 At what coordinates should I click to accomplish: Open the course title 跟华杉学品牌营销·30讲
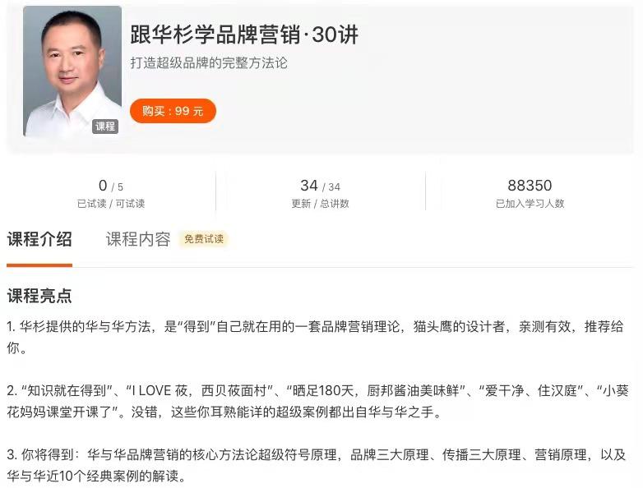coord(244,35)
